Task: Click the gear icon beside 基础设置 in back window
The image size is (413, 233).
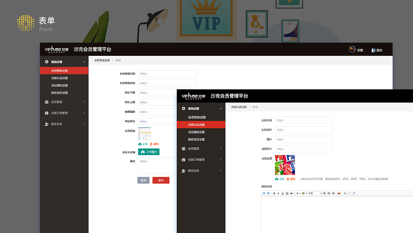Action: click(x=47, y=62)
